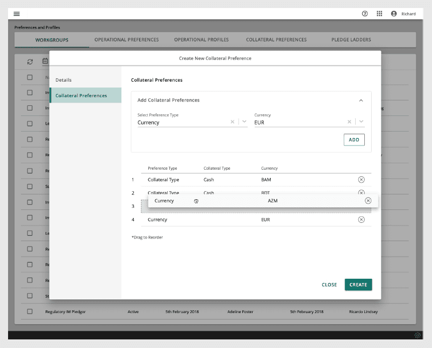Tick the checkbox for Regulatory IM Pledgor
Viewport: 432px width, 348px height.
(x=30, y=311)
